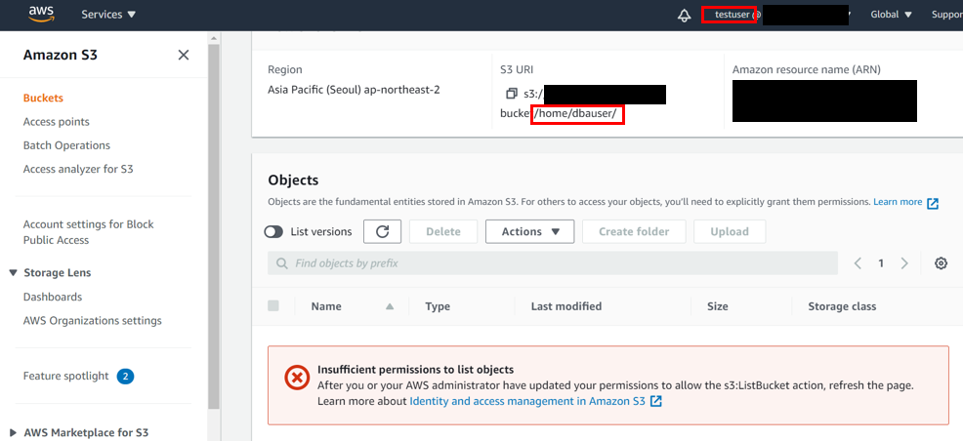Open the notifications bell

click(x=685, y=16)
